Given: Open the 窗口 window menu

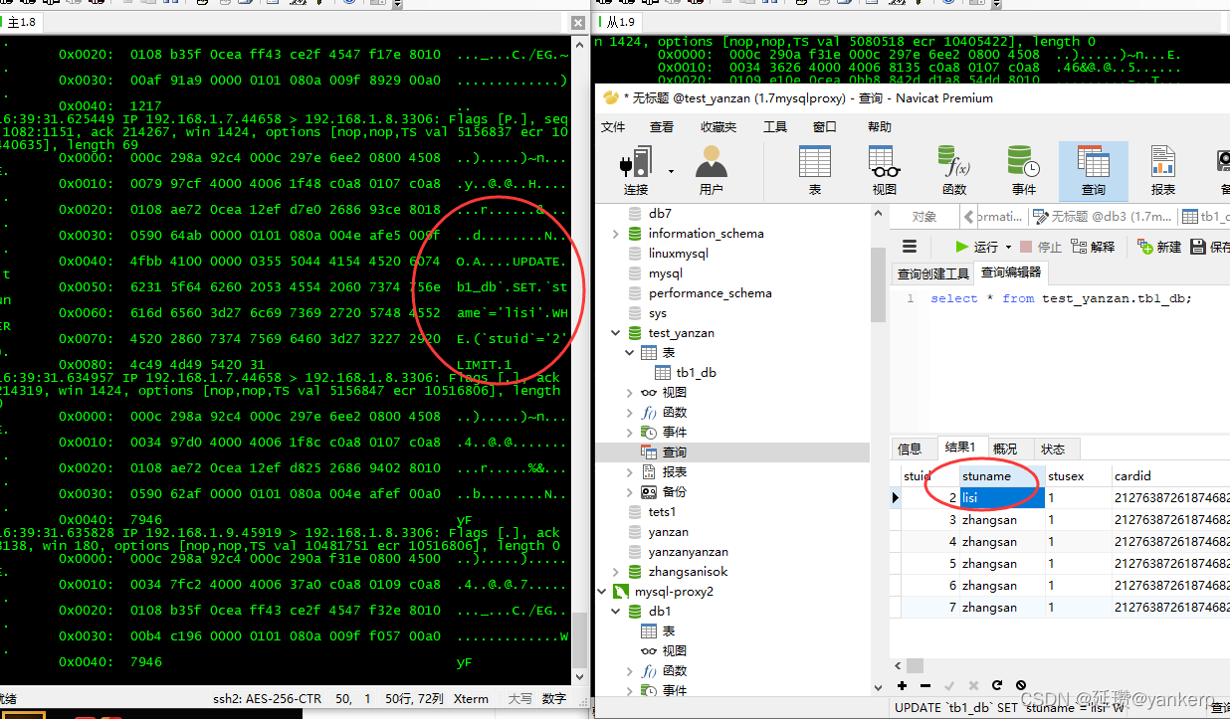Looking at the screenshot, I should (825, 127).
